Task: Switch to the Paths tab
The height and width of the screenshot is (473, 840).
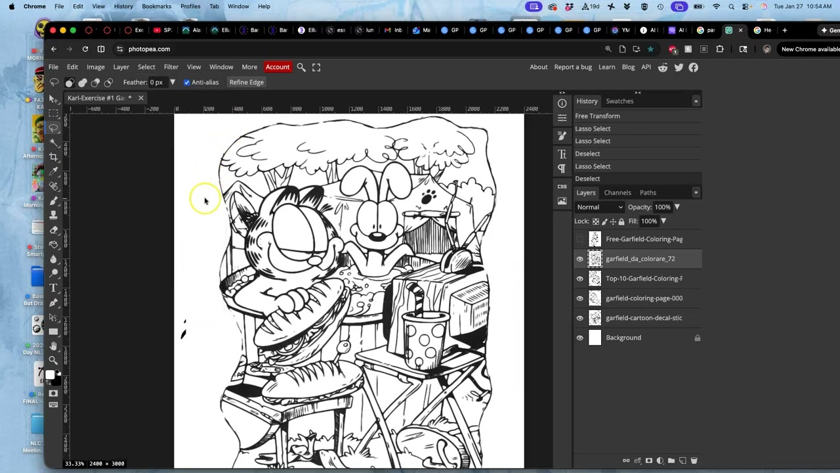Action: 648,192
